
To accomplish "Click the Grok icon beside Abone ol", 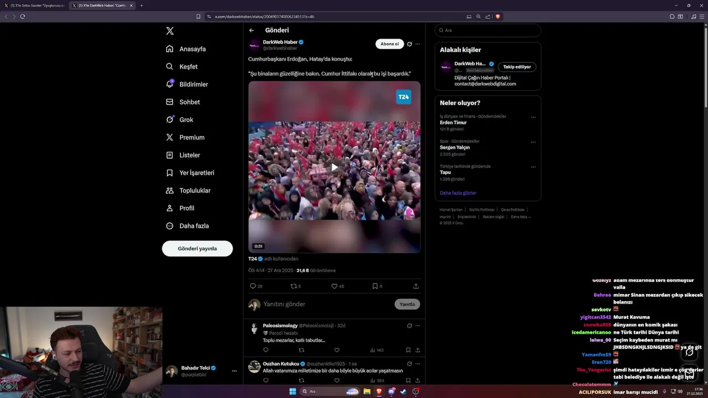I will [409, 44].
